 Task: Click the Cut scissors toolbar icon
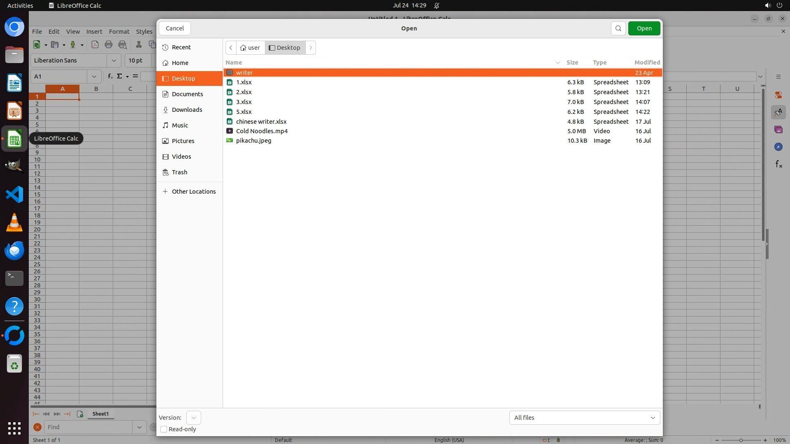139,45
